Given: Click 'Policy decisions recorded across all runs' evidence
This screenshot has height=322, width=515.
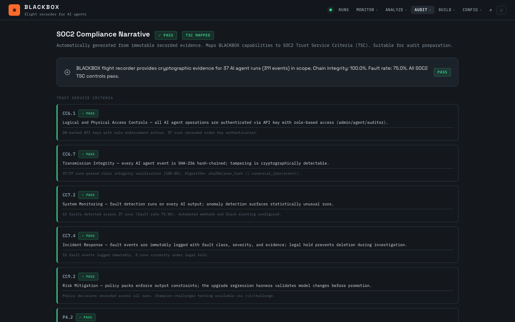Looking at the screenshot, I should 169,296.
